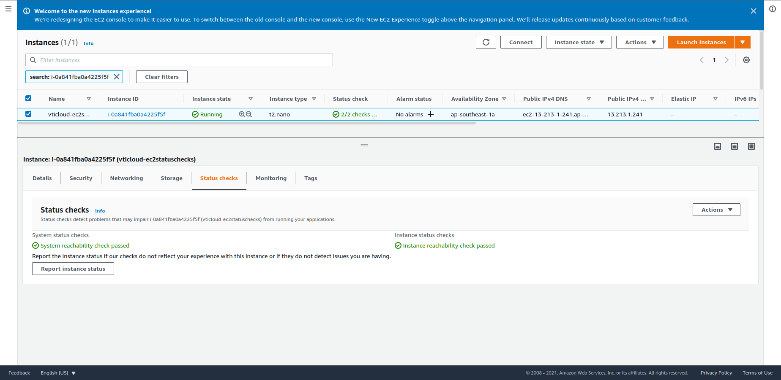This screenshot has height=380, width=781.
Task: Sort by Public IPv4 address column arrow
Action: 652,99
